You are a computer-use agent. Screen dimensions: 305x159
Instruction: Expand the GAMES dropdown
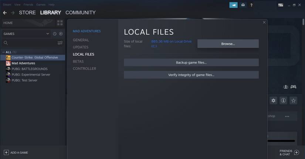coord(47,34)
